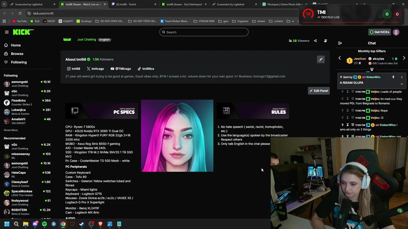Show next top gifters arrow
Image resolution: width=408 pixels, height=229 pixels.
click(x=404, y=58)
